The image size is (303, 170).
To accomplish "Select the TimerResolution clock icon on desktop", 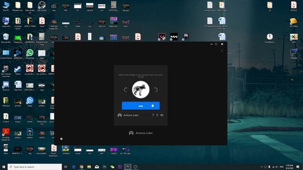I will [269, 38].
